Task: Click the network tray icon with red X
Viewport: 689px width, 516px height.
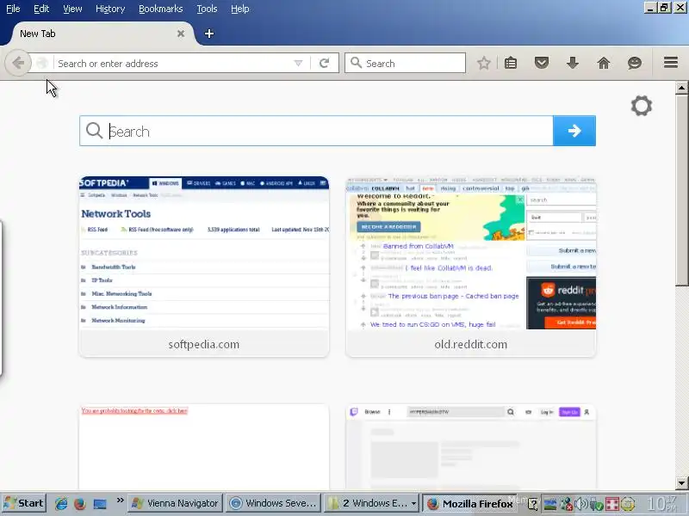Action: (x=566, y=504)
